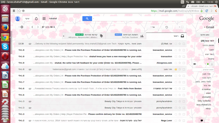Click the green lock site-security icon
The image size is (219, 123).
(x=202, y=11)
